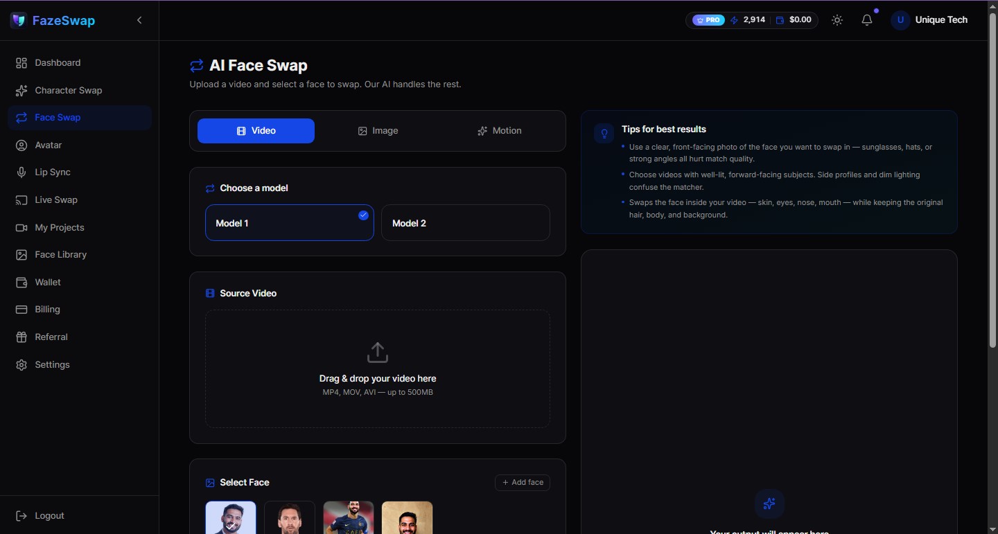Choose the third face in navy jersey

tap(349, 517)
